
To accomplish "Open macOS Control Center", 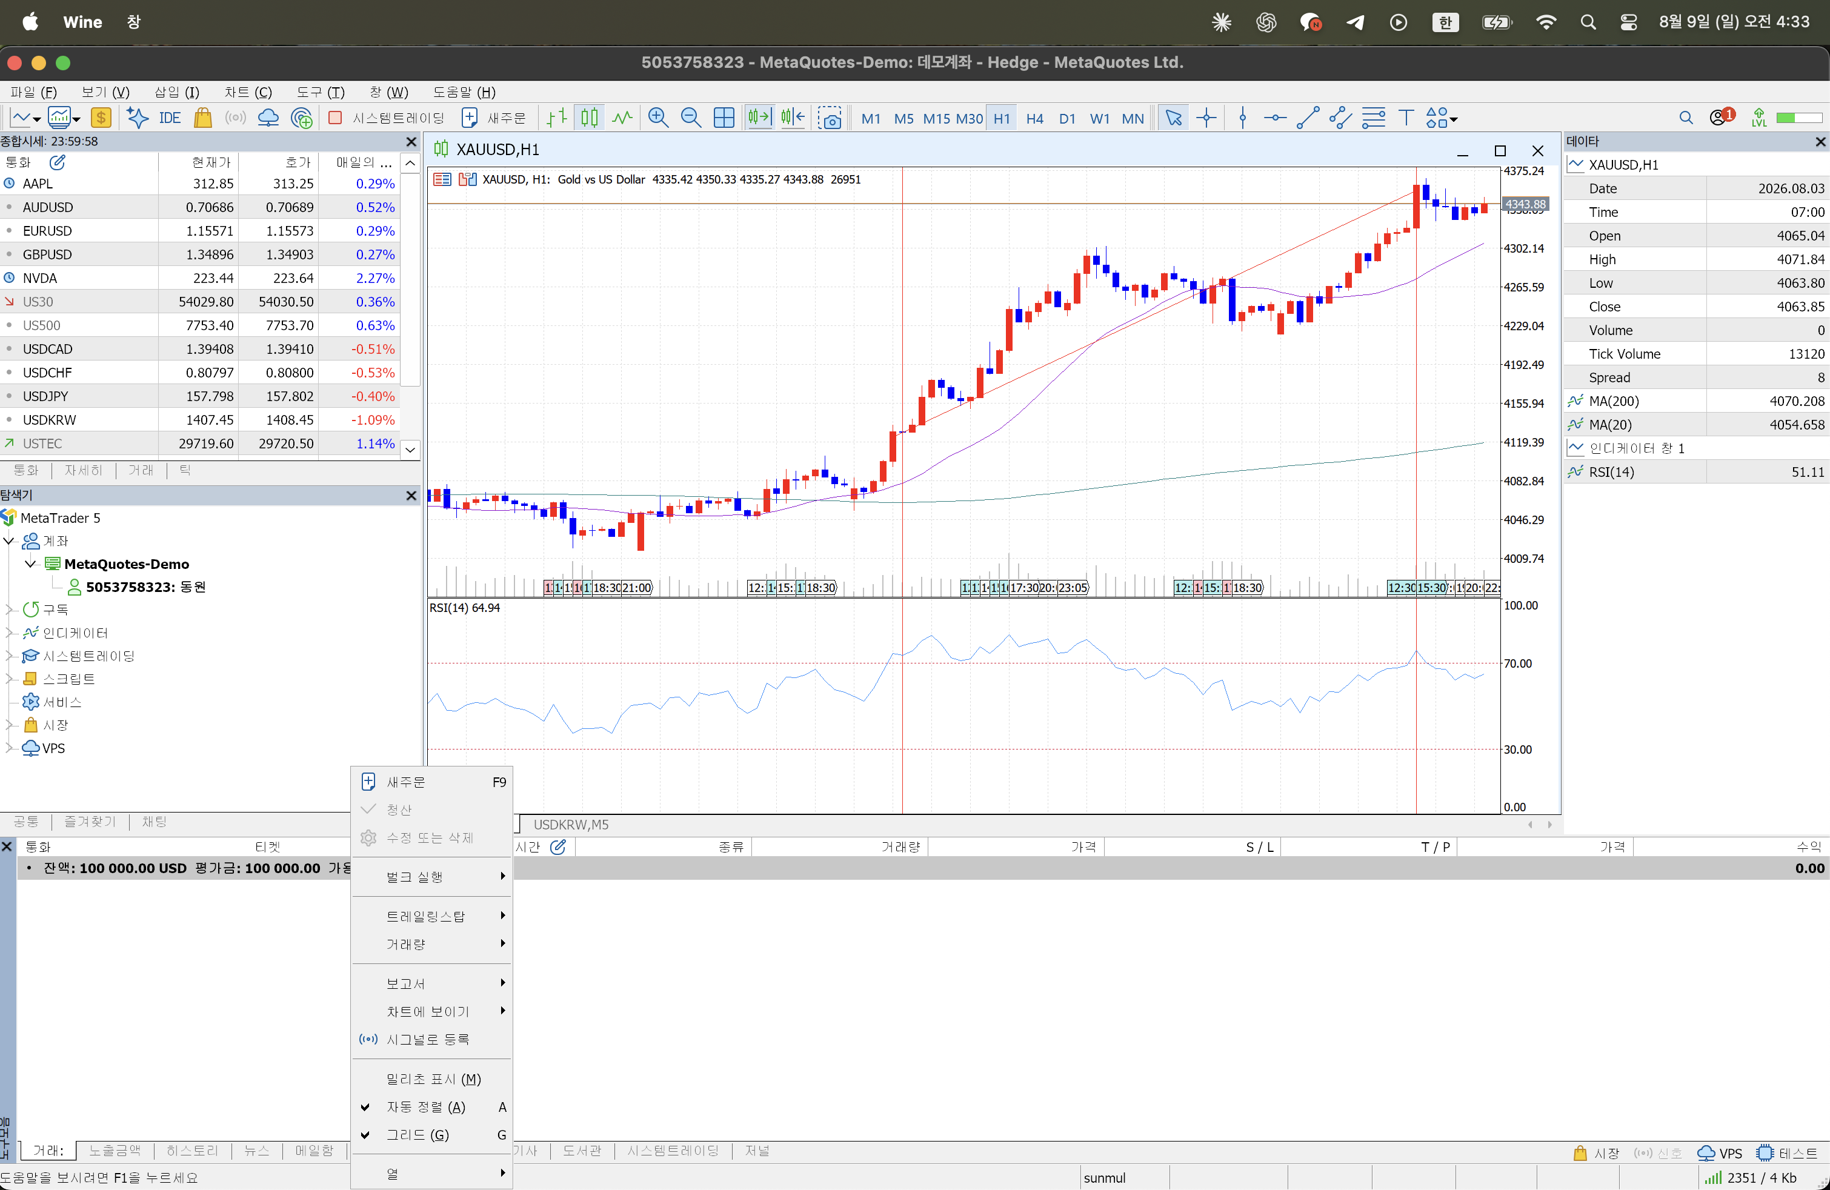I will tap(1629, 22).
